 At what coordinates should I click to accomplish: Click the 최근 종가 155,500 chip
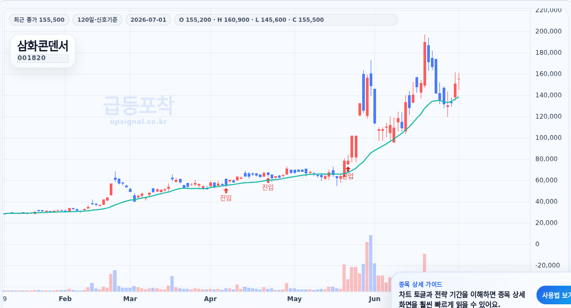coord(39,20)
